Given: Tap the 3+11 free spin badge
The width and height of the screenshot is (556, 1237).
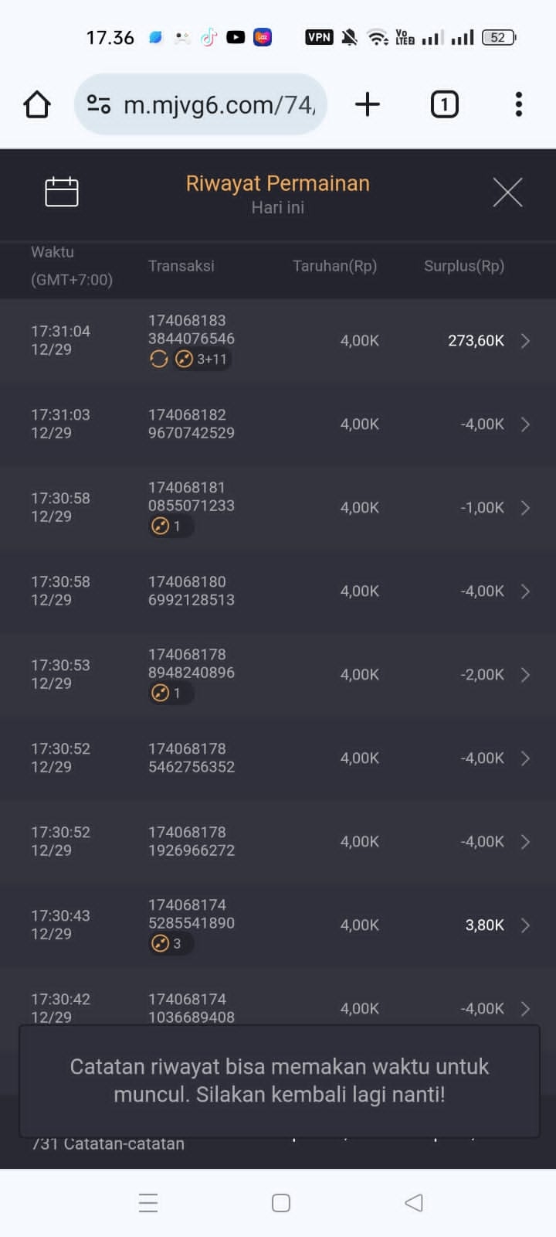Looking at the screenshot, I should pyautogui.click(x=202, y=359).
